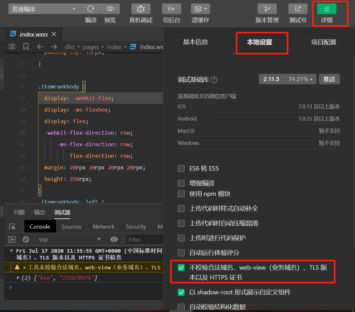This screenshot has height=312, width=355.
Task: Open the Network tab in debugger
Action: (x=103, y=226)
